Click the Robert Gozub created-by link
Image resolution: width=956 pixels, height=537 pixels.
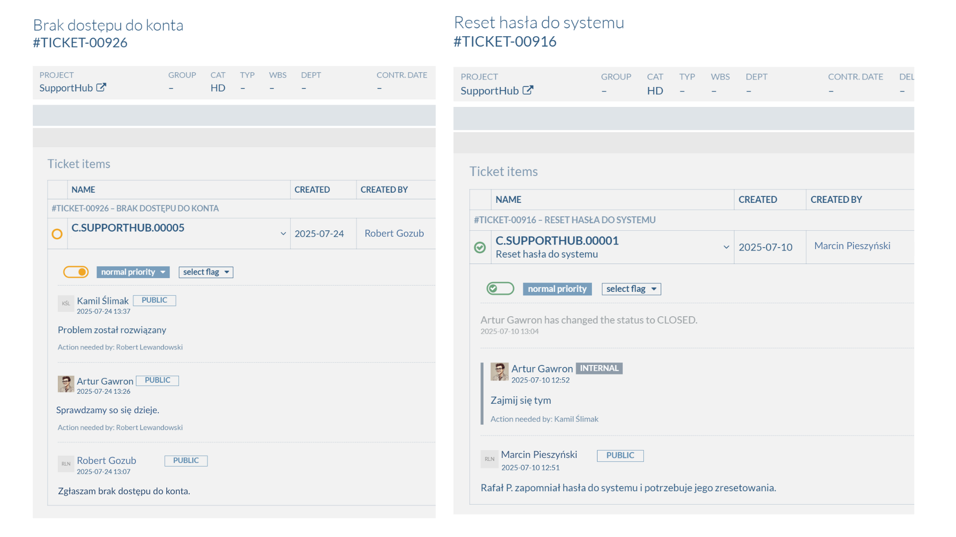(x=394, y=233)
